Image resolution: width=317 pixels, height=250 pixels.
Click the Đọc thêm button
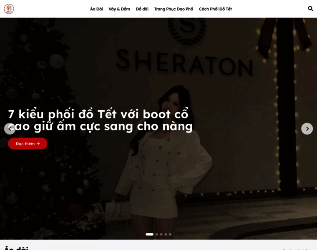coord(28,144)
